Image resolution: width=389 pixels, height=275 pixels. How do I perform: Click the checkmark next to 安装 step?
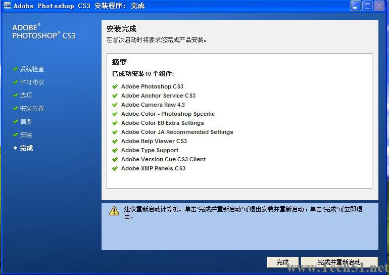click(15, 134)
